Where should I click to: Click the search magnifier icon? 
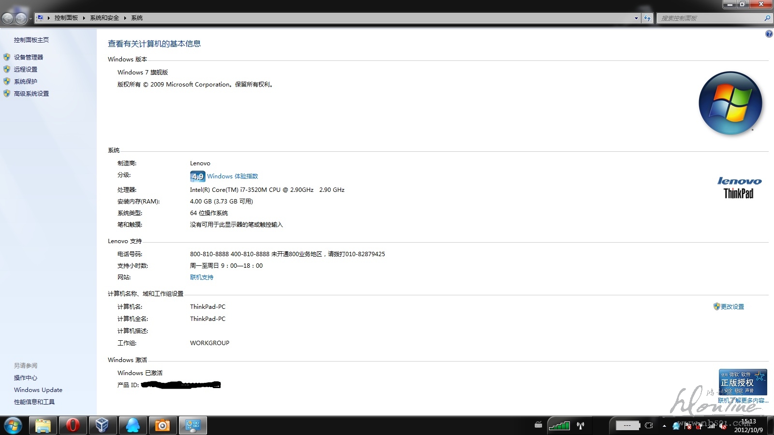tap(767, 18)
